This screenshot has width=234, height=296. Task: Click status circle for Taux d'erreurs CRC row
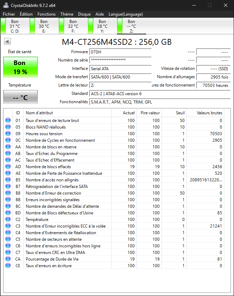pos(8,252)
